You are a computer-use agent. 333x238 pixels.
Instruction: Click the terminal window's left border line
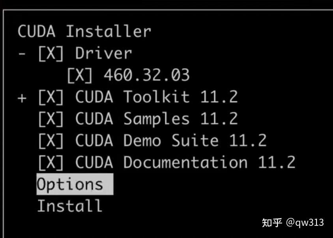pos(3,118)
